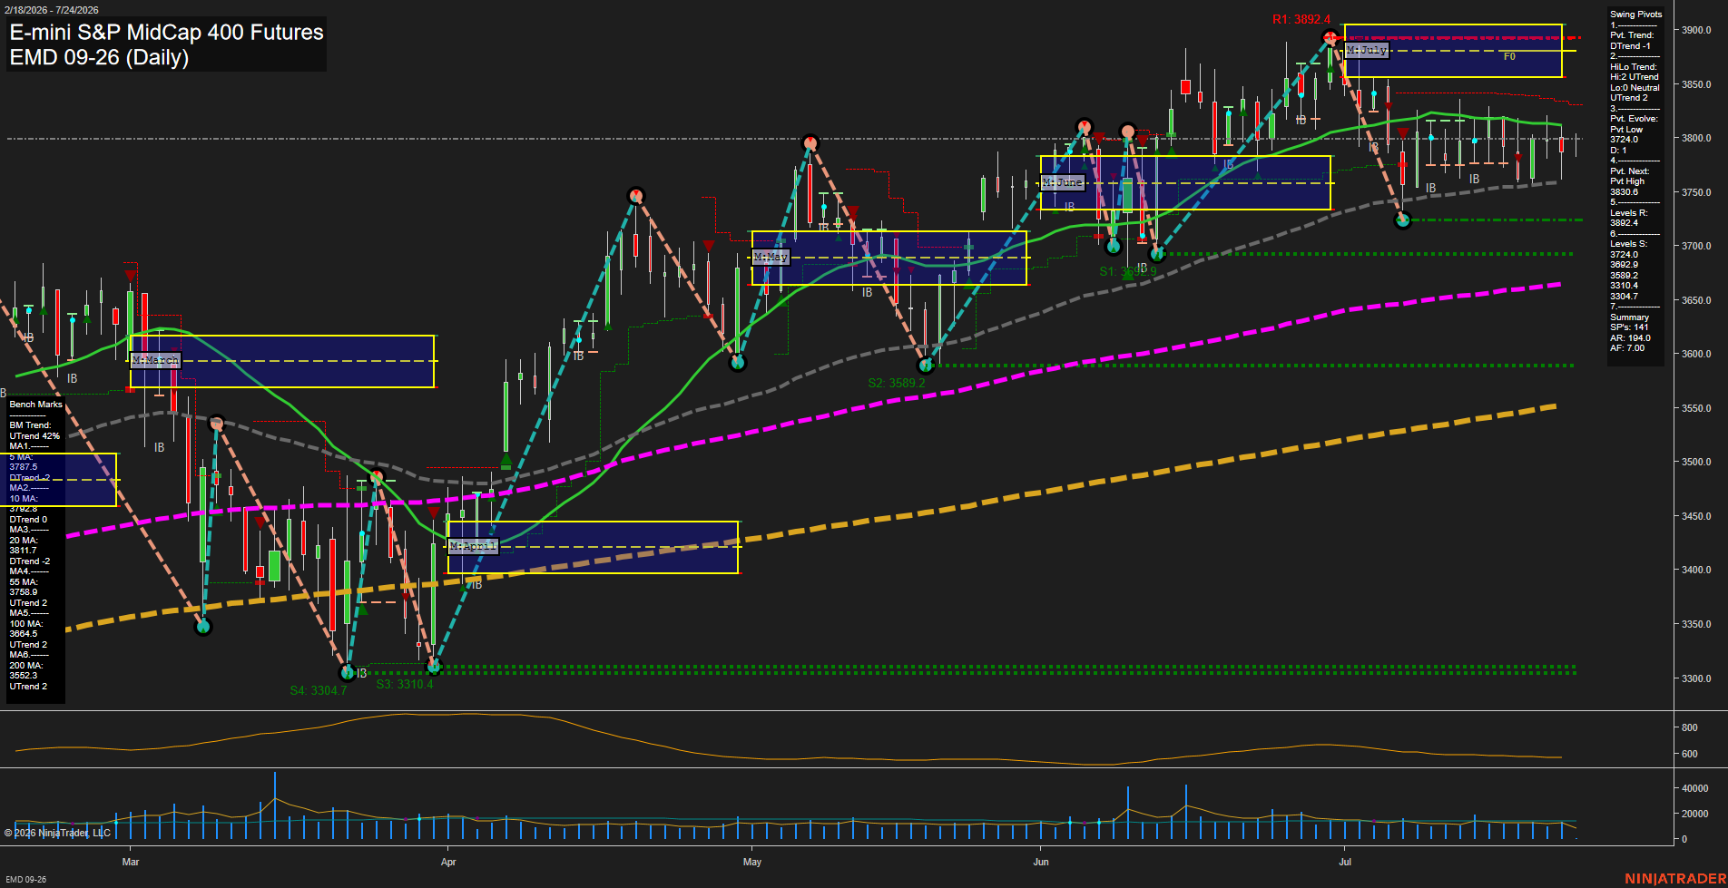The height and width of the screenshot is (888, 1728).
Task: Click the 800 indicator axis label
Action: point(1689,727)
